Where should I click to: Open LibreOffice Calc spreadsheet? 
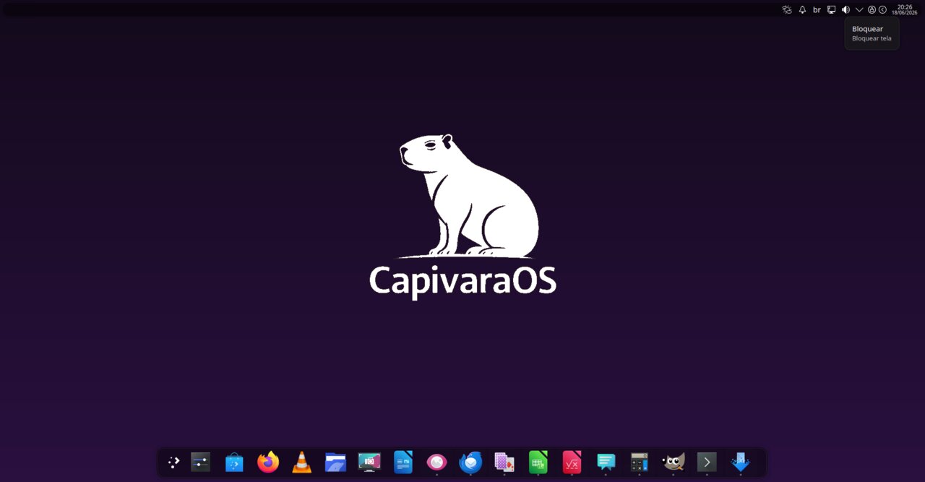[538, 462]
